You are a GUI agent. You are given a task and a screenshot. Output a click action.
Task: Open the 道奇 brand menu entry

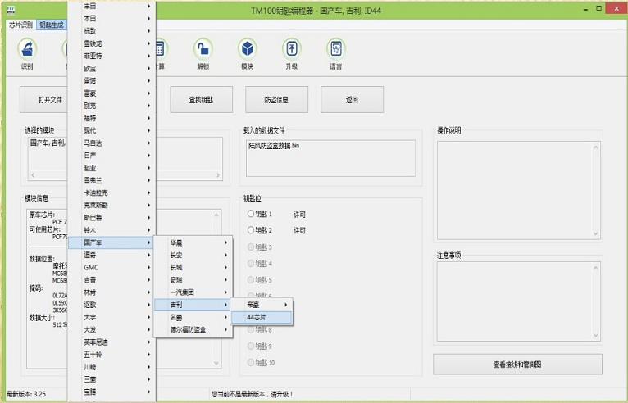click(x=111, y=255)
